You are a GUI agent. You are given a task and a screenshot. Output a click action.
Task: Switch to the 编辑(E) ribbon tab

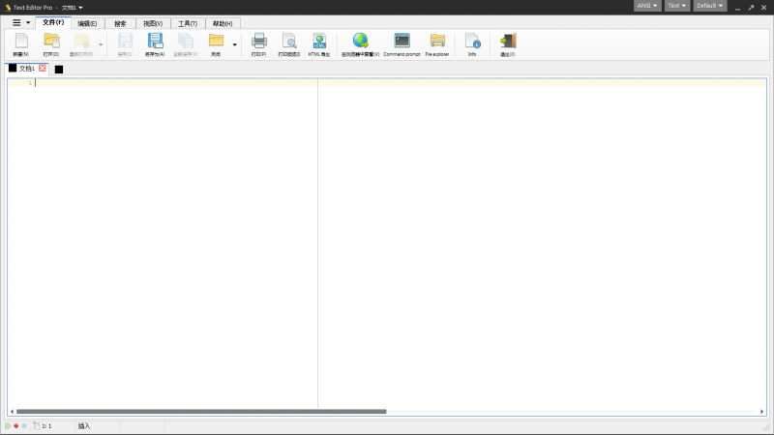[x=87, y=23]
